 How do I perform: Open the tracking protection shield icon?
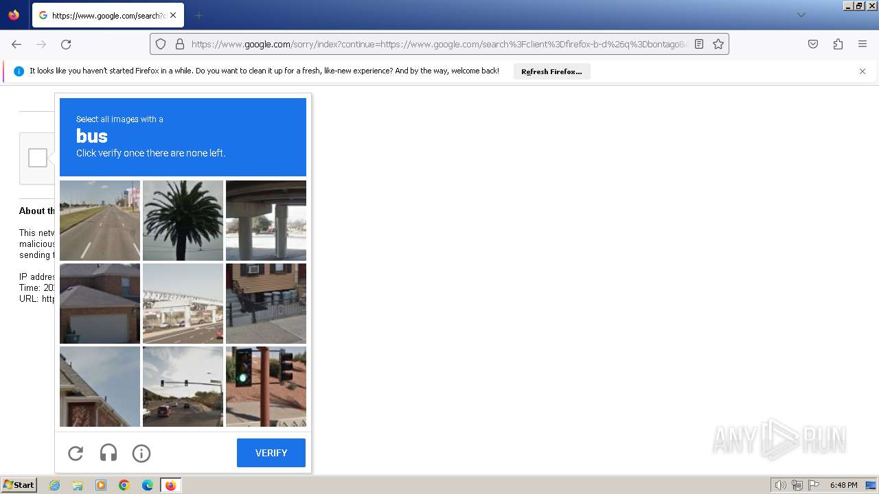click(161, 44)
